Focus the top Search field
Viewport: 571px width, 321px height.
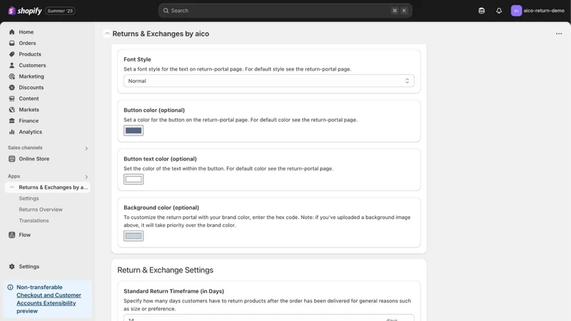[x=285, y=11]
